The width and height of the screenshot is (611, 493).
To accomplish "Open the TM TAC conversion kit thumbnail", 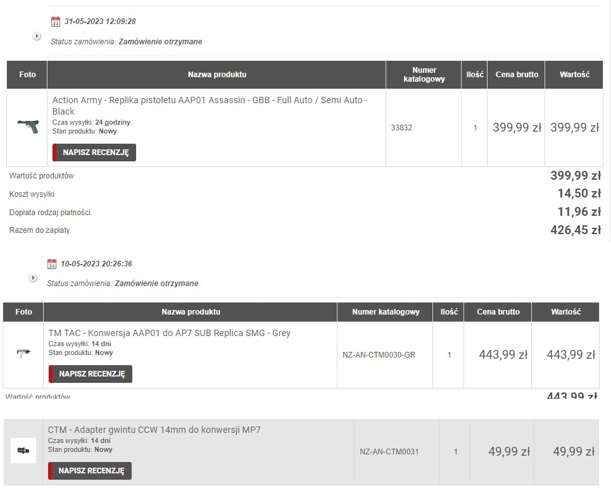I will click(x=24, y=354).
